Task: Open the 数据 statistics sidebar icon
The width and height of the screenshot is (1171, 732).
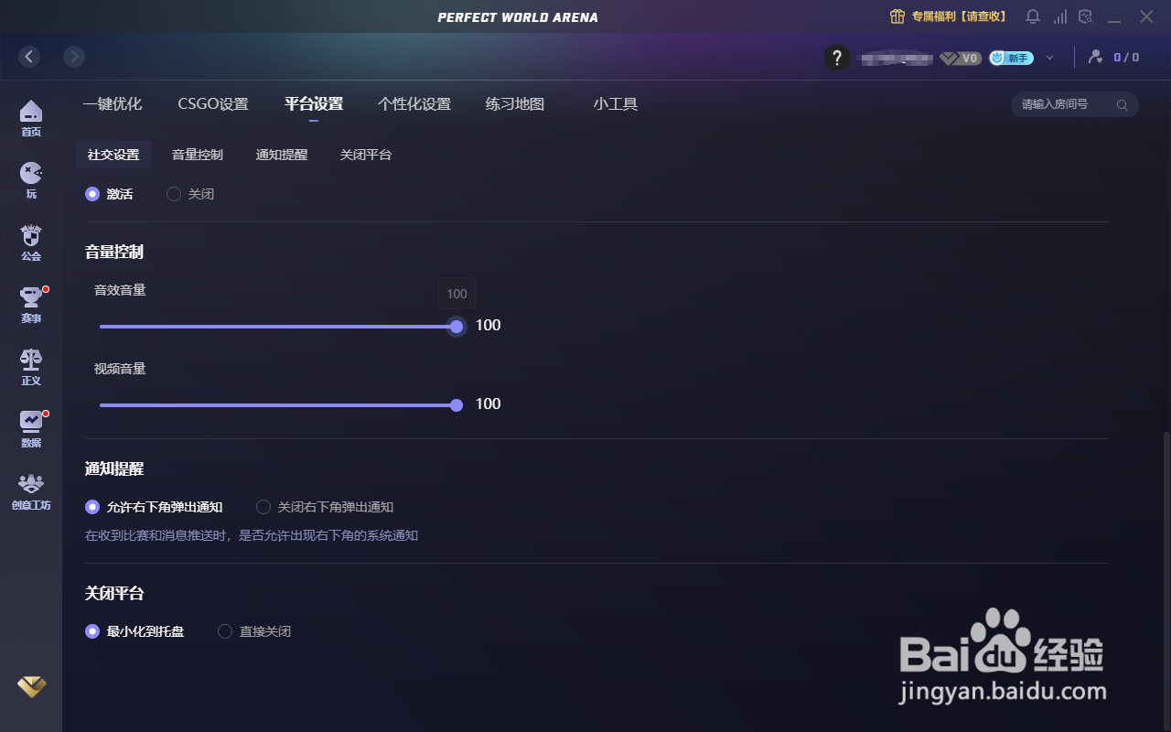Action: [31, 429]
